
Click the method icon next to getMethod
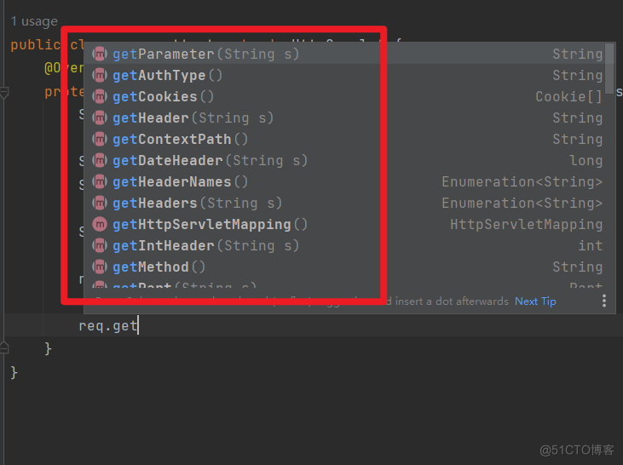click(x=100, y=267)
